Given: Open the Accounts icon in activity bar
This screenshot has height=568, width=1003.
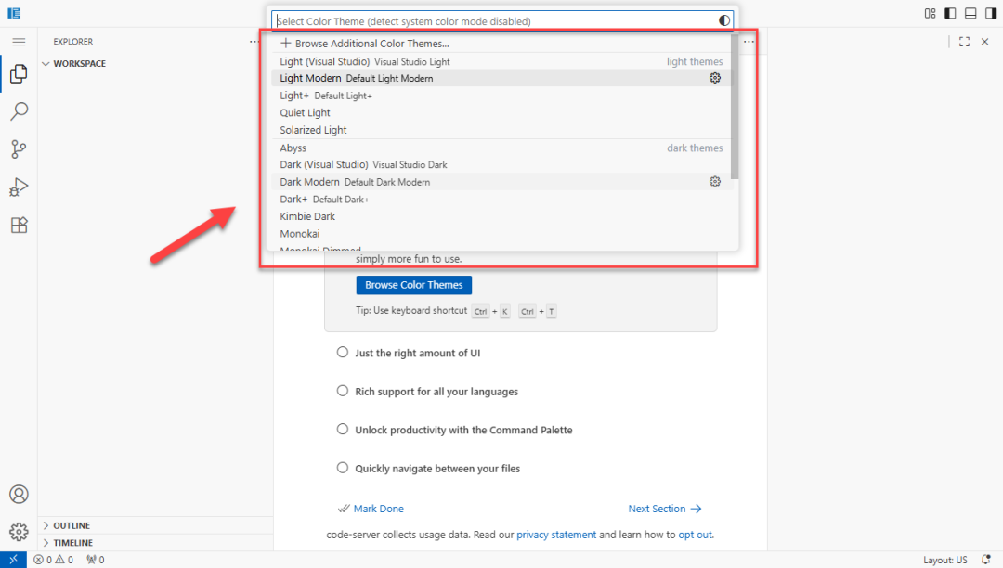Looking at the screenshot, I should pos(19,494).
